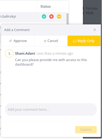
Task: Click the Shani.Adani username
Action: coord(25,54)
